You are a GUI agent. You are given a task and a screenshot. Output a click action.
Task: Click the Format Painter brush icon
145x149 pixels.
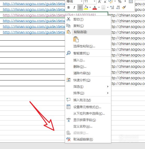click(124, 8)
